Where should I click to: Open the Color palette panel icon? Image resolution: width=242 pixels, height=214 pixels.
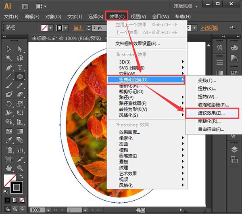(234, 48)
